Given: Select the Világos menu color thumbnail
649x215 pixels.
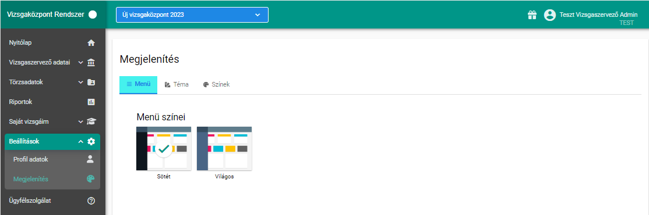Looking at the screenshot, I should [x=224, y=149].
